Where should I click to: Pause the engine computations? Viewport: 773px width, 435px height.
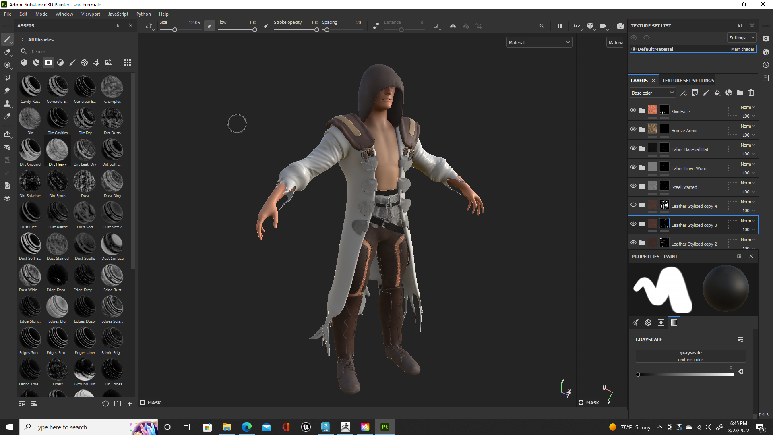tap(560, 26)
